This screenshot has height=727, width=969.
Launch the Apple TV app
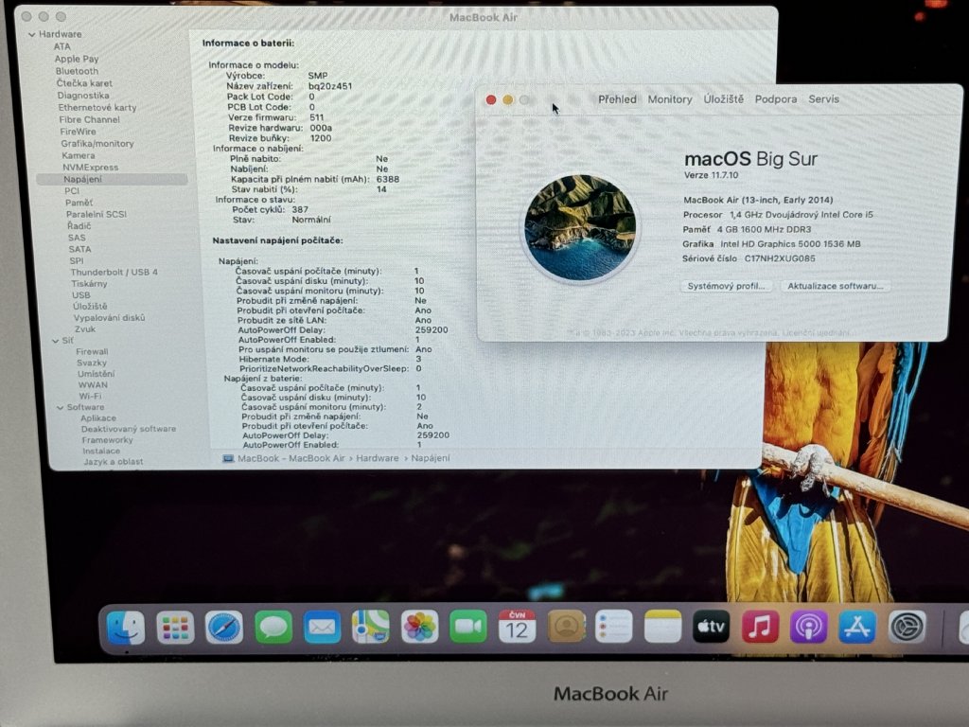pos(712,627)
